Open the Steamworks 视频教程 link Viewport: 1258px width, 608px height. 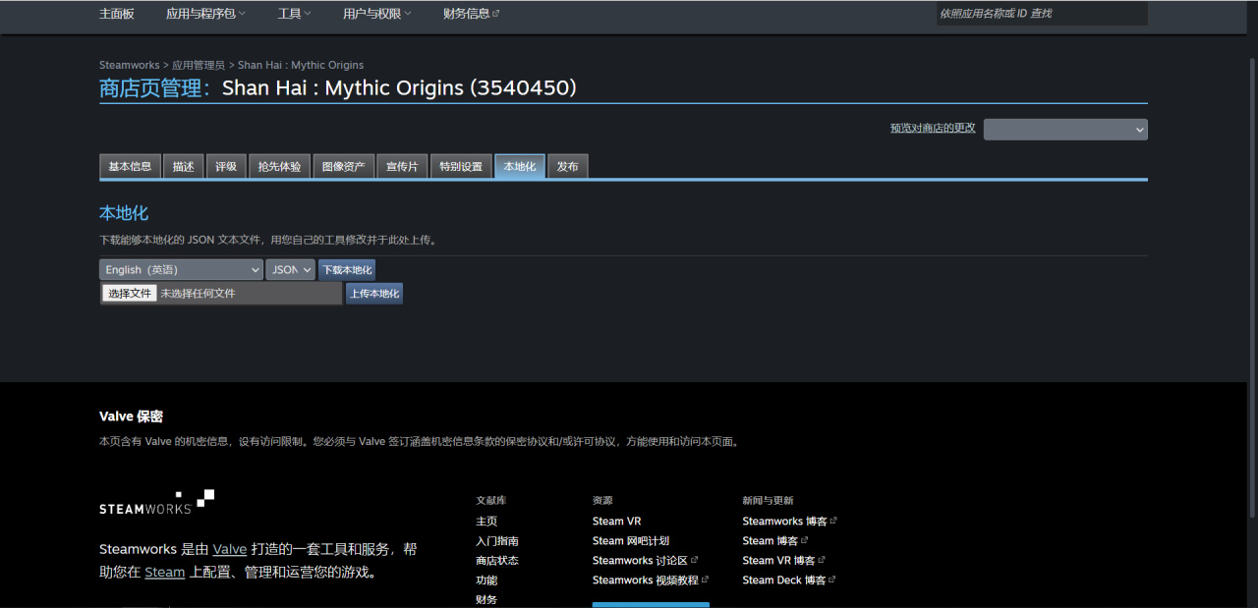[651, 580]
